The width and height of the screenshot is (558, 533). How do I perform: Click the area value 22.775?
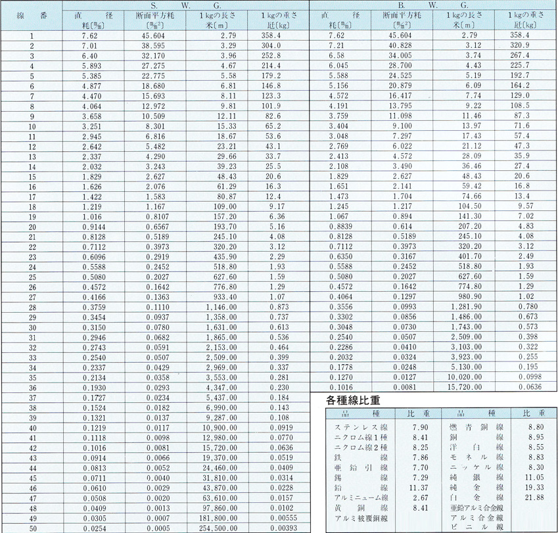(x=153, y=76)
